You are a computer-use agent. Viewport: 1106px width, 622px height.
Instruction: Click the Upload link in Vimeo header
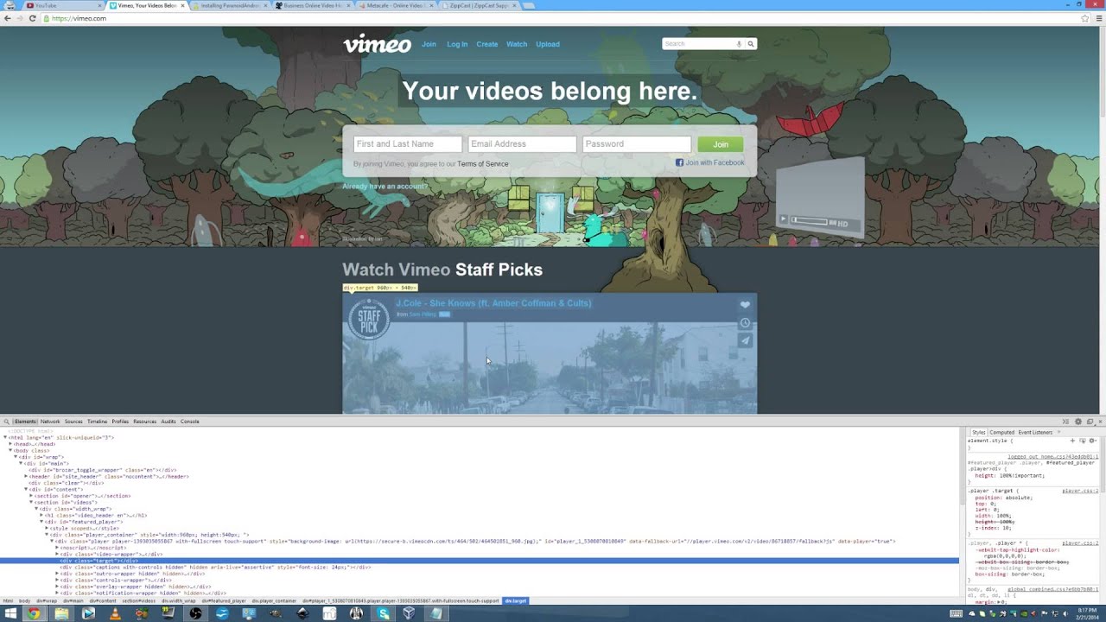coord(548,44)
